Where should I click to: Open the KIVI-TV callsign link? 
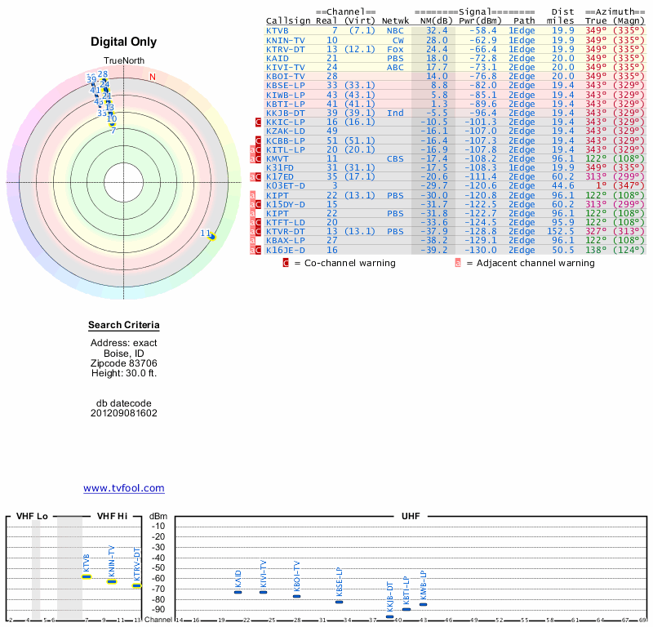tap(285, 67)
